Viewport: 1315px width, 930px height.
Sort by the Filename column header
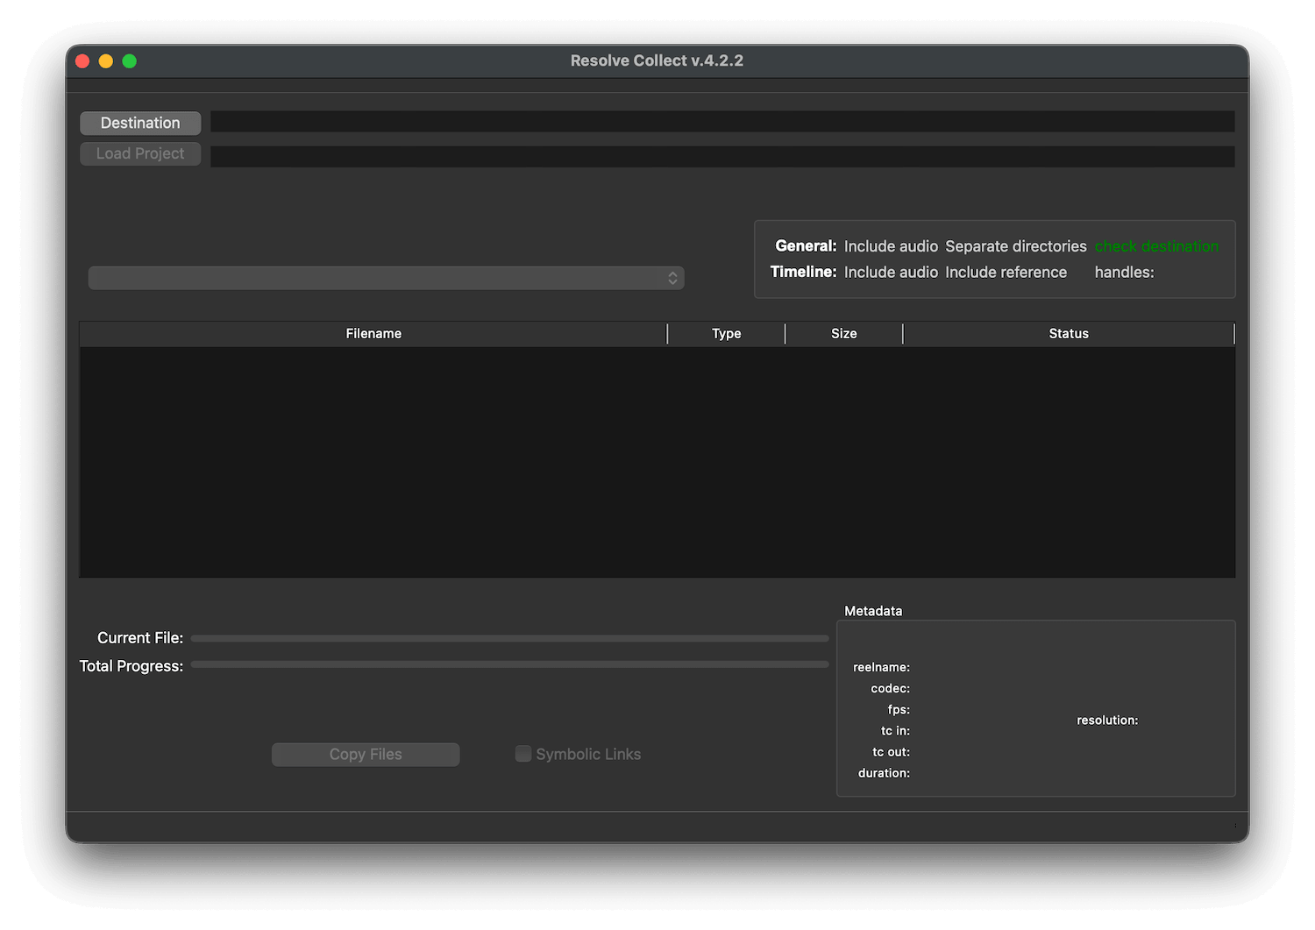[373, 334]
